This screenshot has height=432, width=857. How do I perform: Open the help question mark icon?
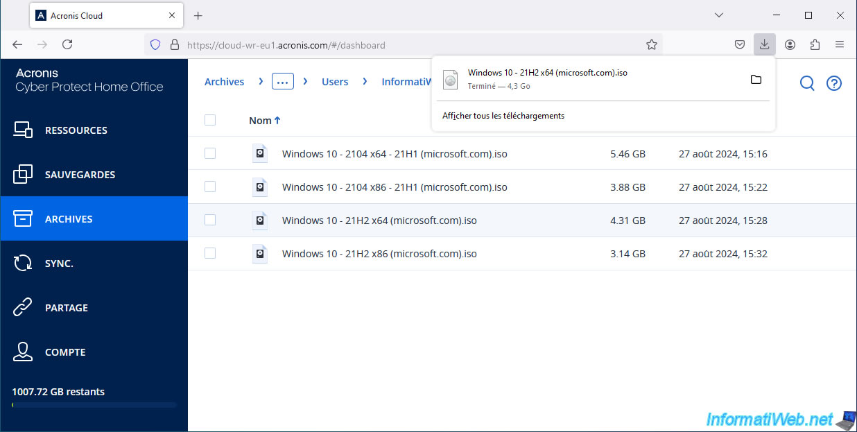[x=834, y=83]
